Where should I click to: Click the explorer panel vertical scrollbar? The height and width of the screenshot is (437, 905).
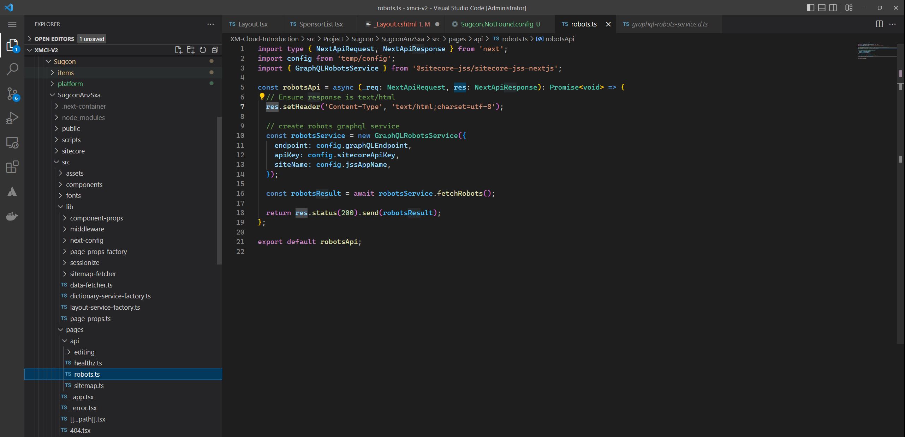point(219,190)
